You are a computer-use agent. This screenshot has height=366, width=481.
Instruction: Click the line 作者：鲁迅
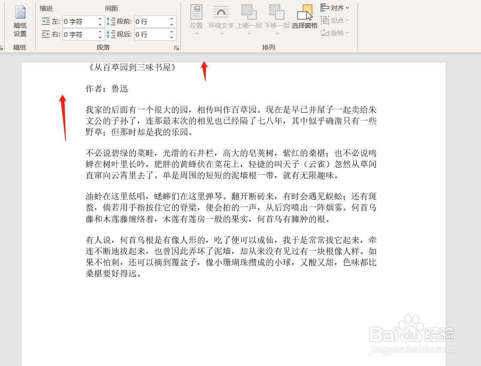[107, 89]
